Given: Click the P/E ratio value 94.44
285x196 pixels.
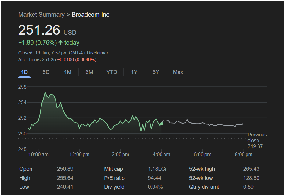Looking at the screenshot, I should point(154,178).
